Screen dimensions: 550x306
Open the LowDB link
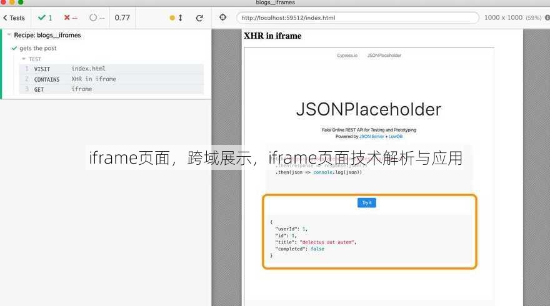click(395, 136)
